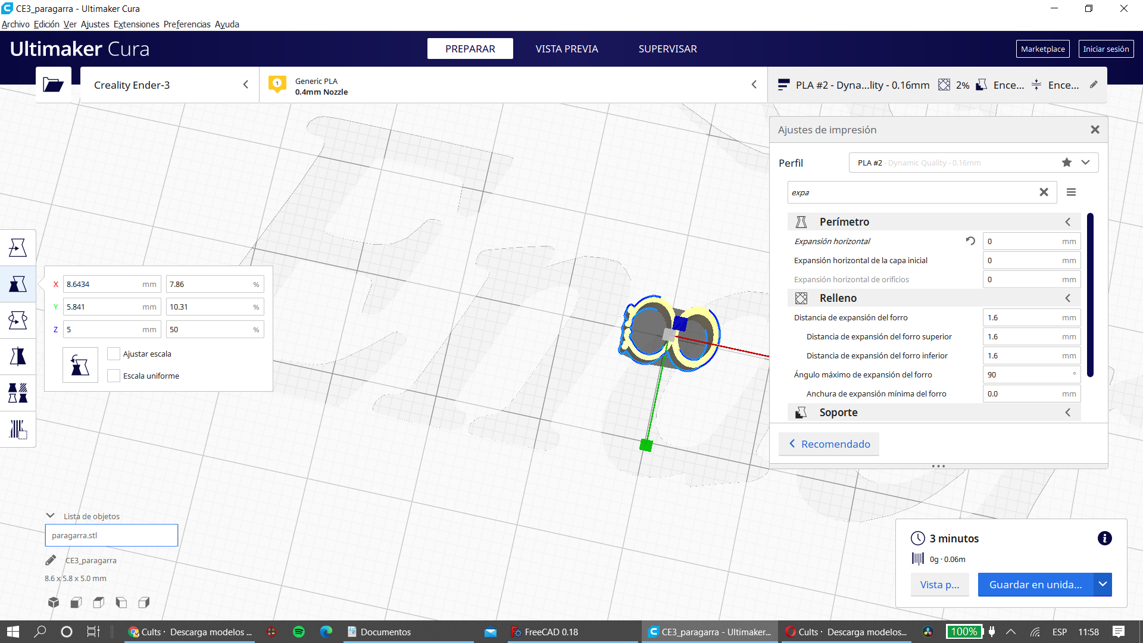The height and width of the screenshot is (643, 1143).
Task: Go back to Recomendado settings
Action: (x=829, y=444)
